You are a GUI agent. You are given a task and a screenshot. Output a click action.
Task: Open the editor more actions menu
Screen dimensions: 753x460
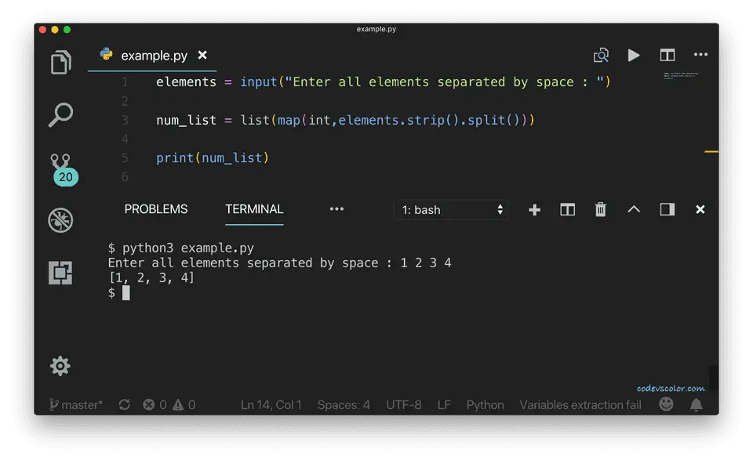(700, 55)
